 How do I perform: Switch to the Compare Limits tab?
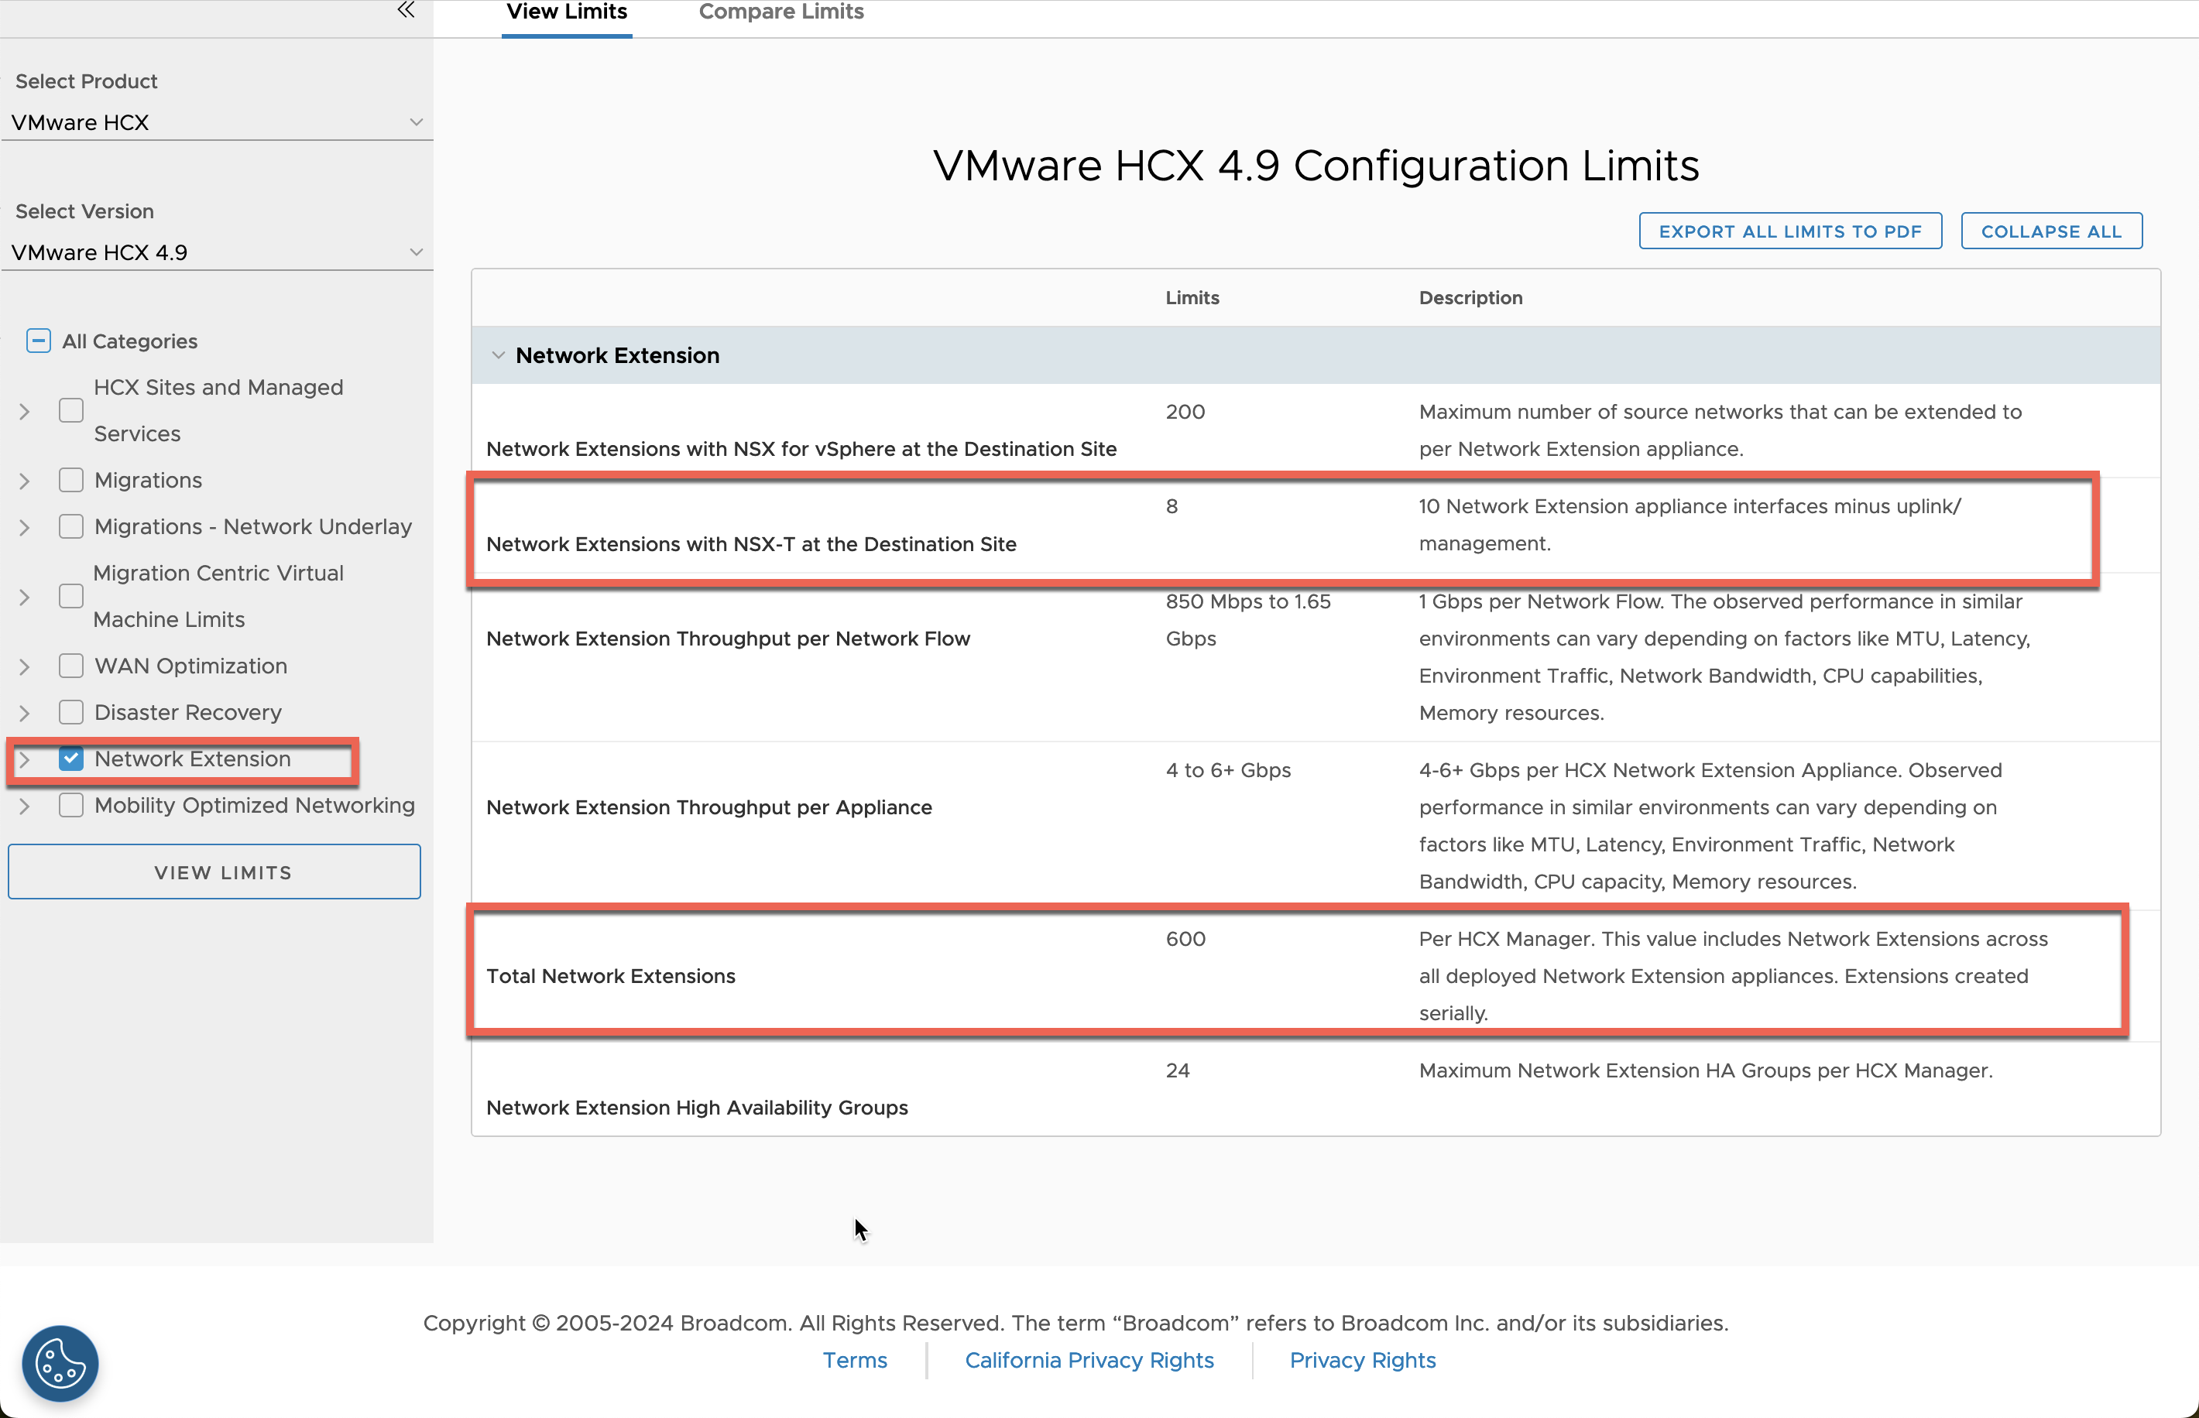coord(781,12)
